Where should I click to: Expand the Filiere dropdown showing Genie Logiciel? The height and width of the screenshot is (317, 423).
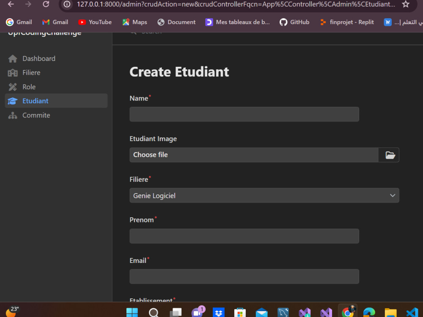point(264,195)
